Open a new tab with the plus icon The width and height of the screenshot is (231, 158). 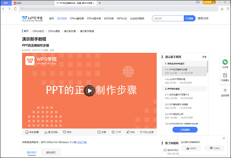100,3
